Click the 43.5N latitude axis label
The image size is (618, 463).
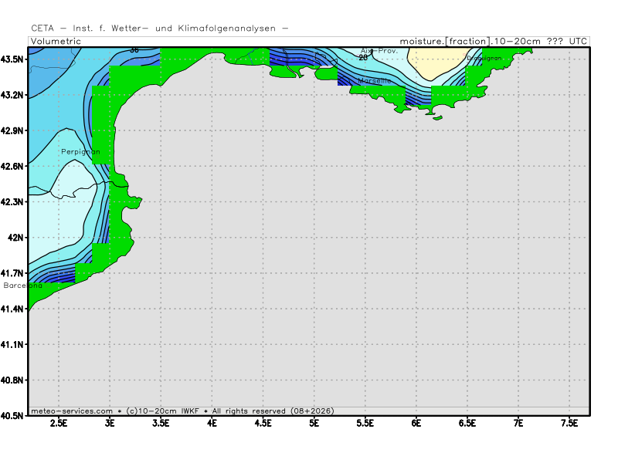click(13, 59)
